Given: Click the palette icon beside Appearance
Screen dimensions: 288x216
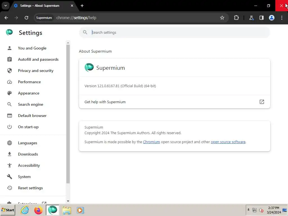Looking at the screenshot, I should click(x=10, y=93).
